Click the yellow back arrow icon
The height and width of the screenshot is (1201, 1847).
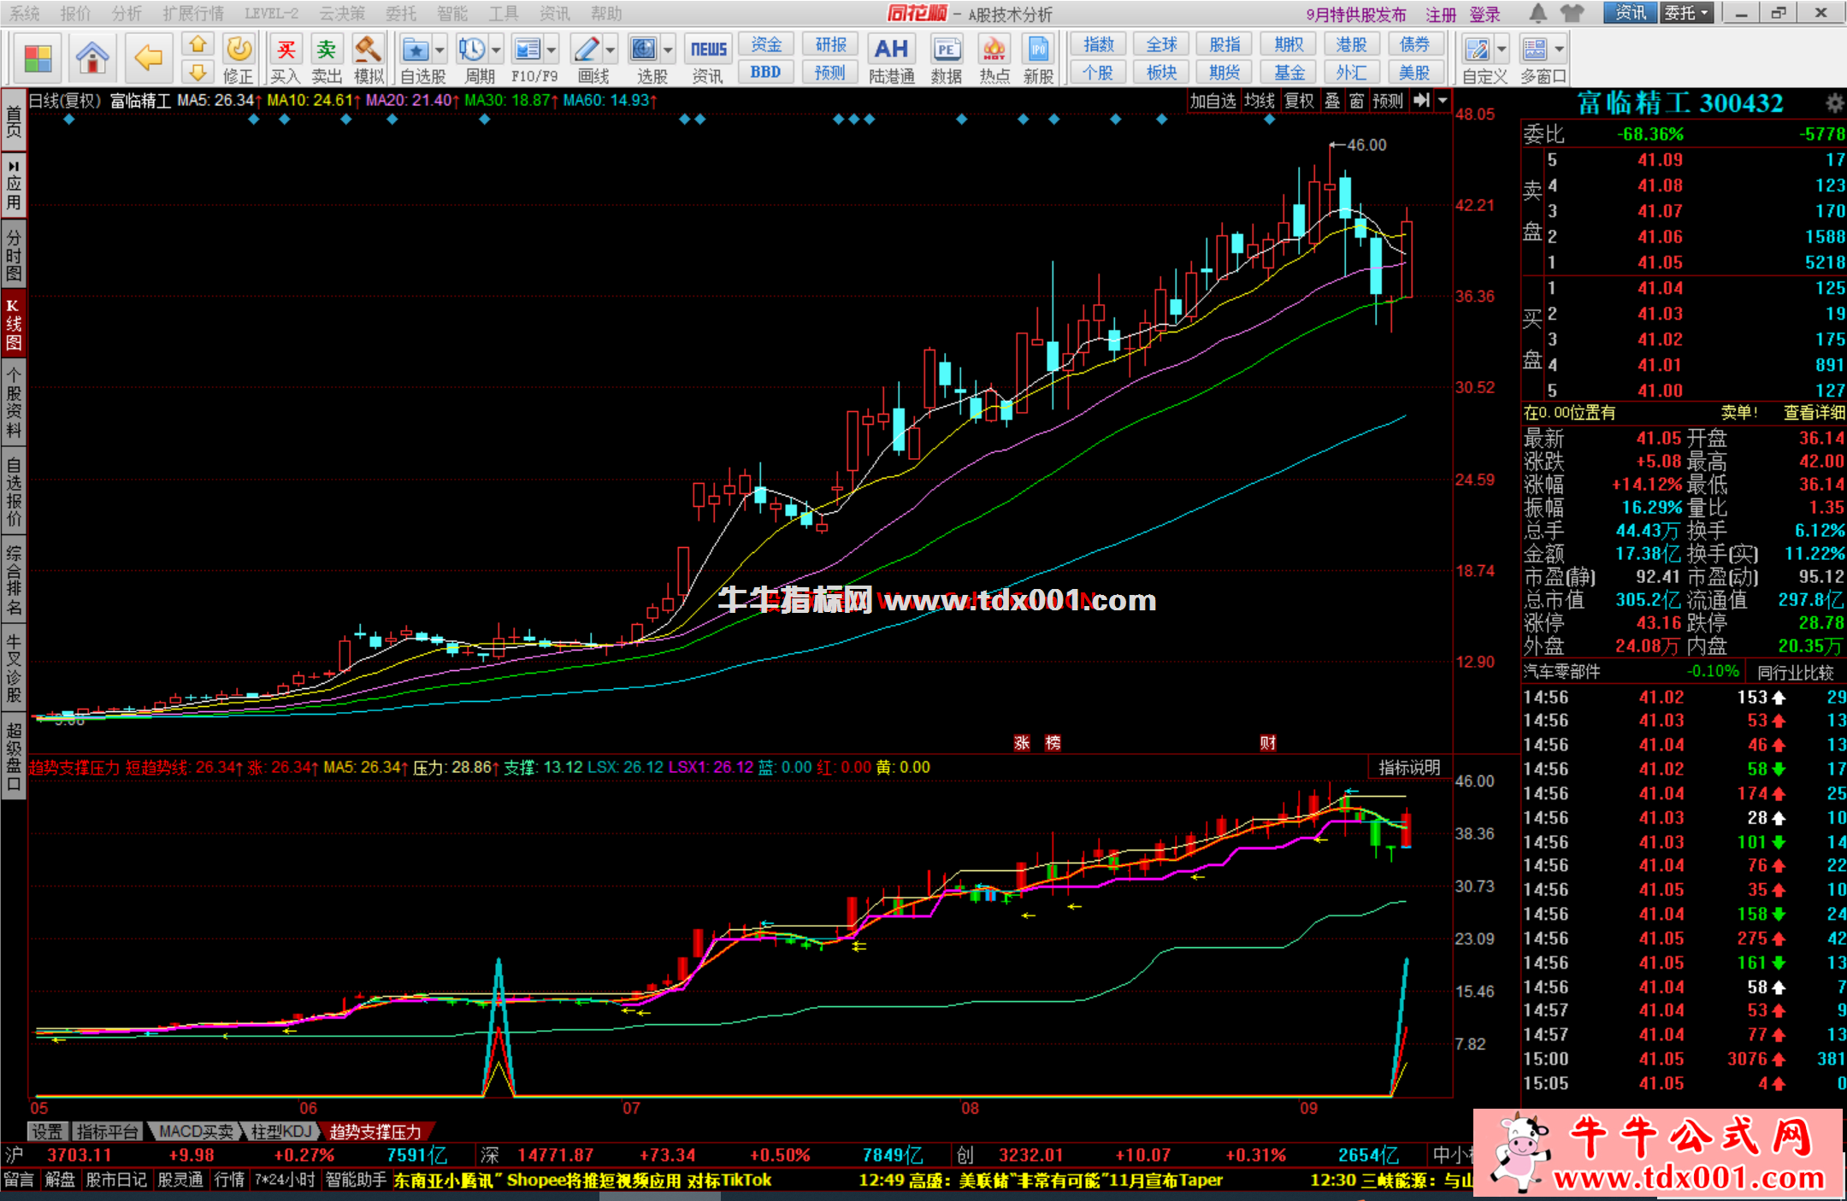coord(148,59)
